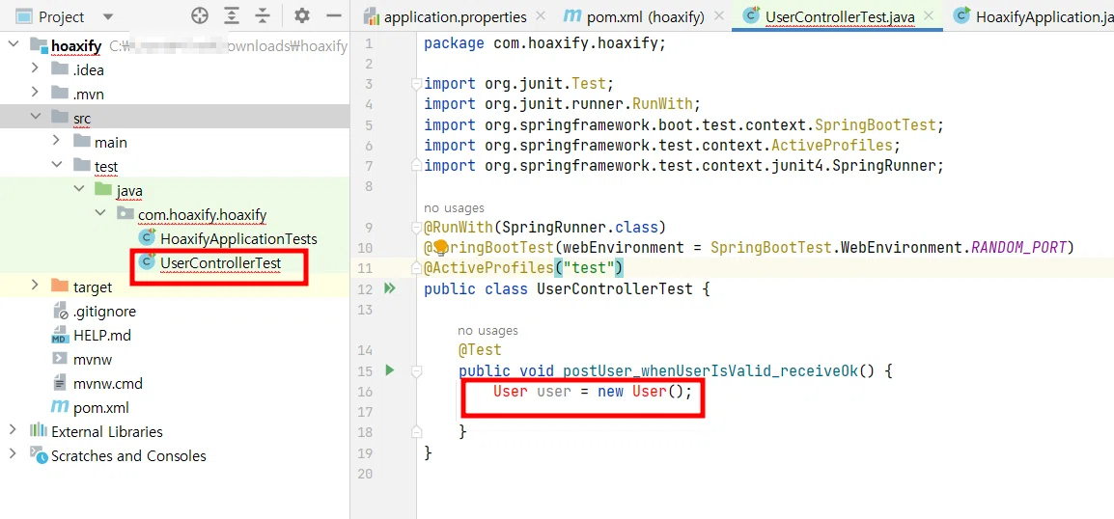1114x519 pixels.
Task: Select the HELP.md file
Action: click(x=101, y=335)
